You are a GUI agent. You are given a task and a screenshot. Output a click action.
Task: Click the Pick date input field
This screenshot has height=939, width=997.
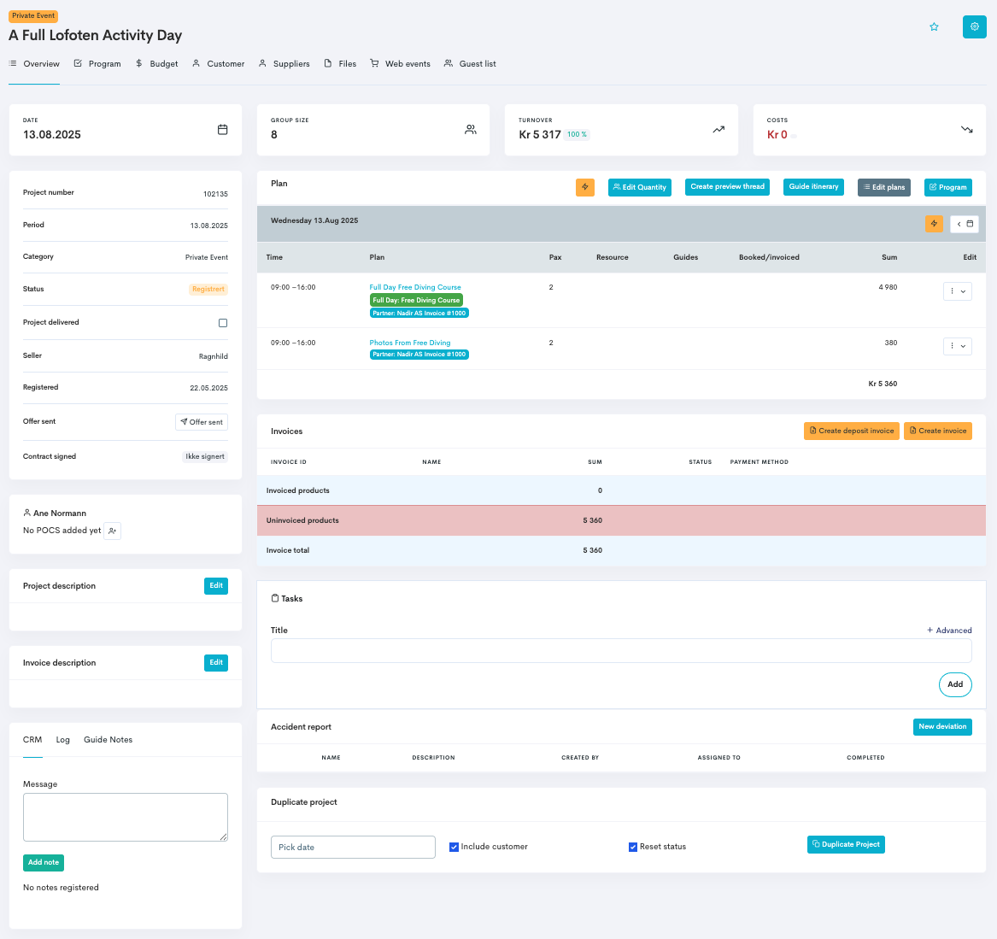pyautogui.click(x=353, y=847)
